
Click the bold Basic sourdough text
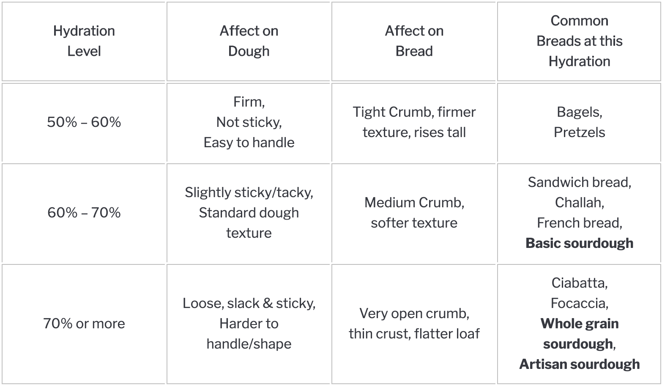tap(579, 243)
